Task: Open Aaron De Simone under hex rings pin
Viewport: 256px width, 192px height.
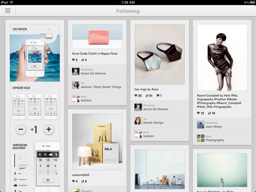Action: coord(155,109)
